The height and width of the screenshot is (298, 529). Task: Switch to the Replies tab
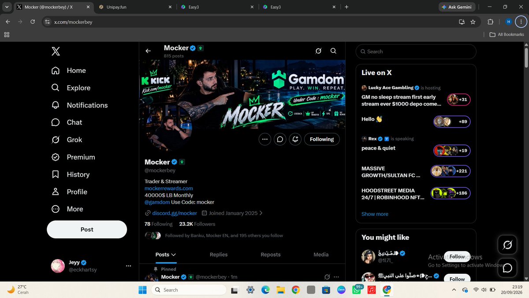coord(219,255)
